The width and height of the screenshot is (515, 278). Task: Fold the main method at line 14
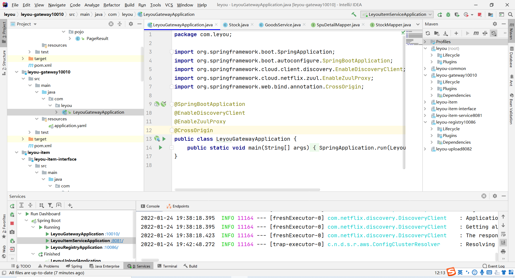tap(172, 148)
